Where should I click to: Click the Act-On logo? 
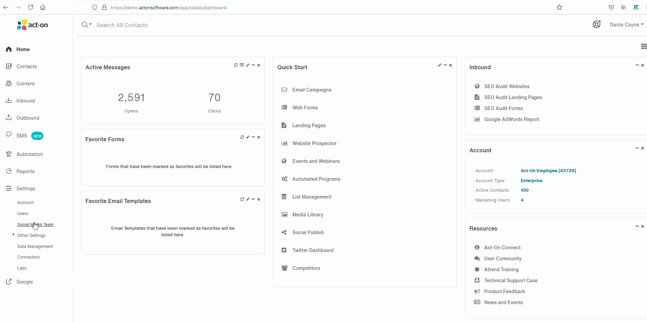[33, 25]
